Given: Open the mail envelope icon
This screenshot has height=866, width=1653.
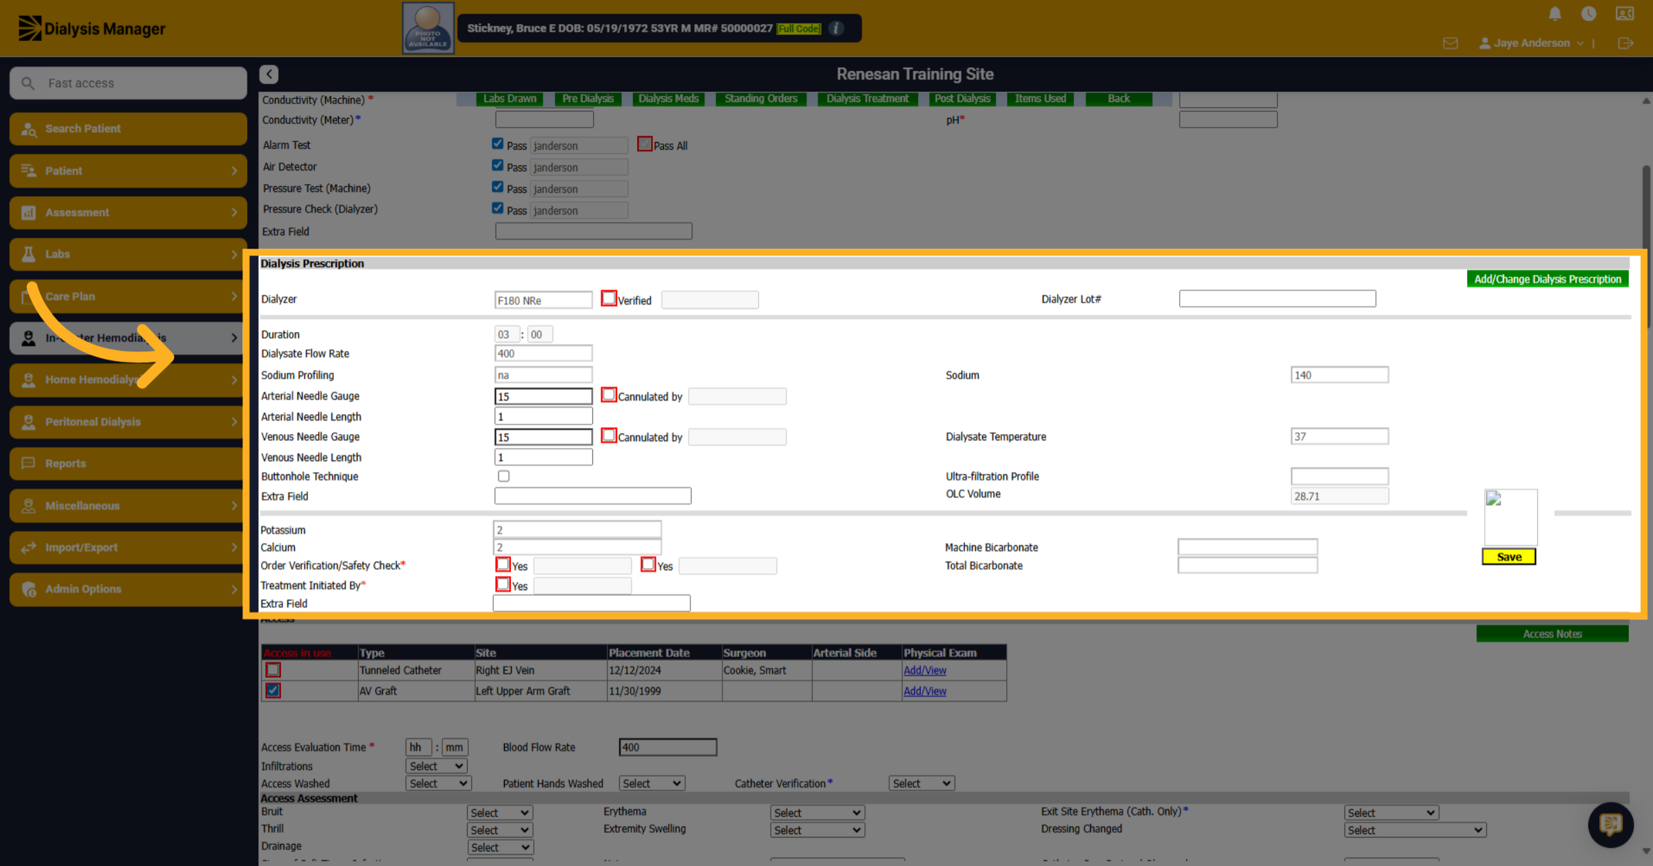Looking at the screenshot, I should coord(1451,43).
